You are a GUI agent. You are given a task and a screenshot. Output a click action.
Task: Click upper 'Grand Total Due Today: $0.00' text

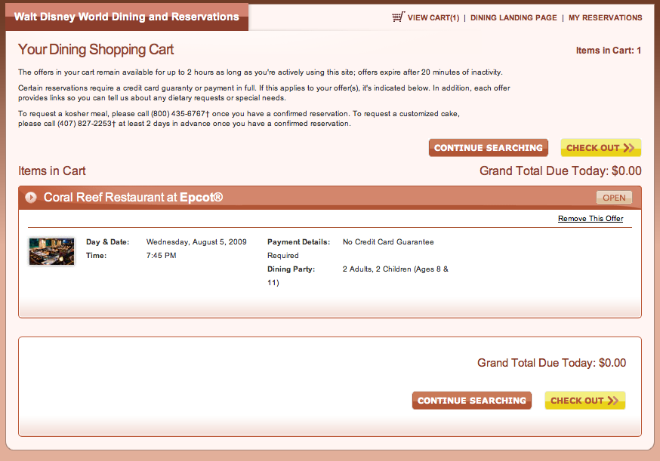pyautogui.click(x=560, y=171)
